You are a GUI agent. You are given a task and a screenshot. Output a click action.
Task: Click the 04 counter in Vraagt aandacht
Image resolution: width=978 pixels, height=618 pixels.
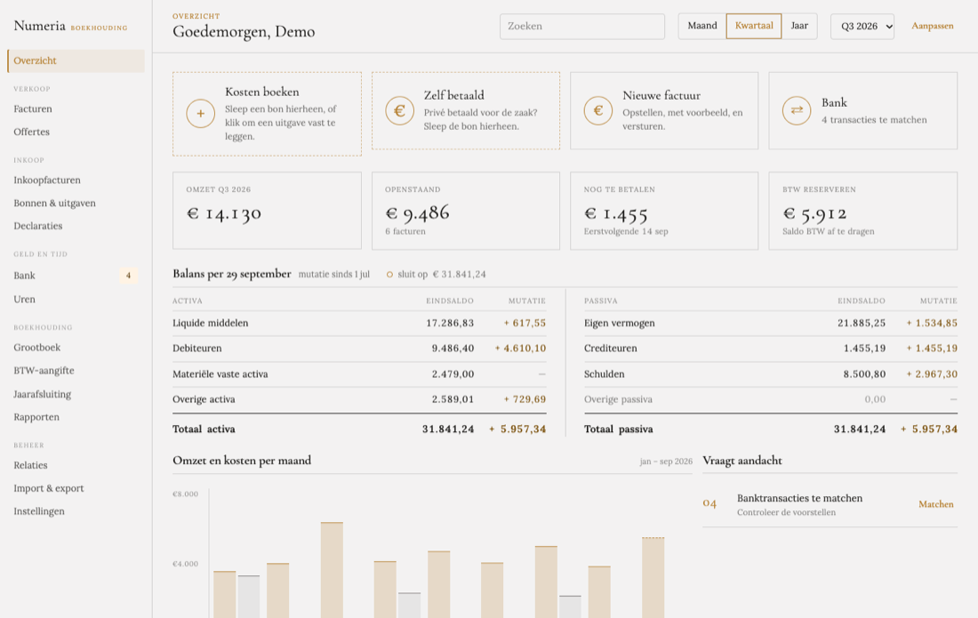click(x=709, y=504)
